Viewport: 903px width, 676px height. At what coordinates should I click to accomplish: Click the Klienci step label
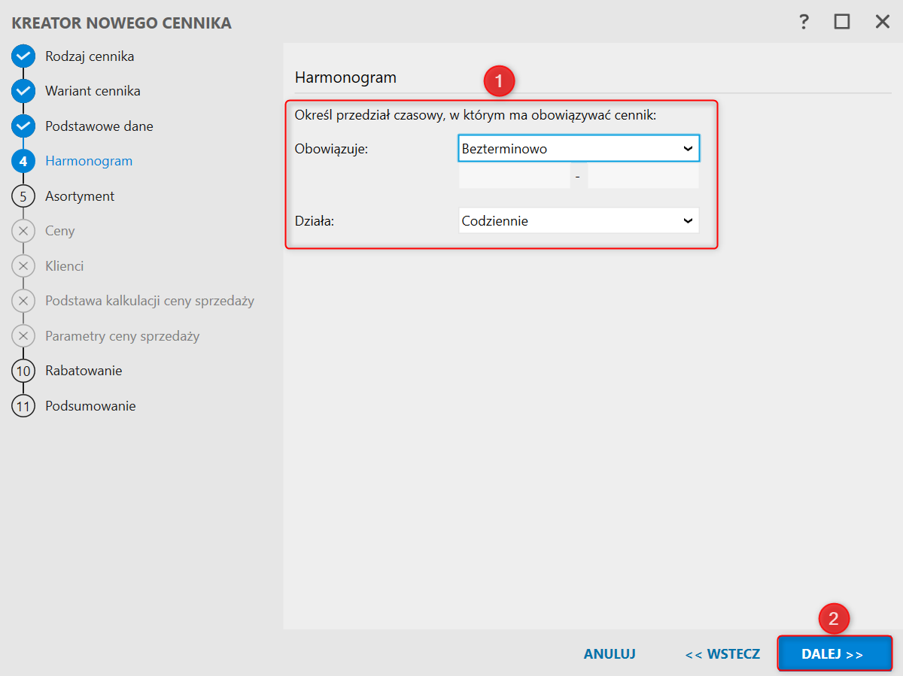(64, 266)
